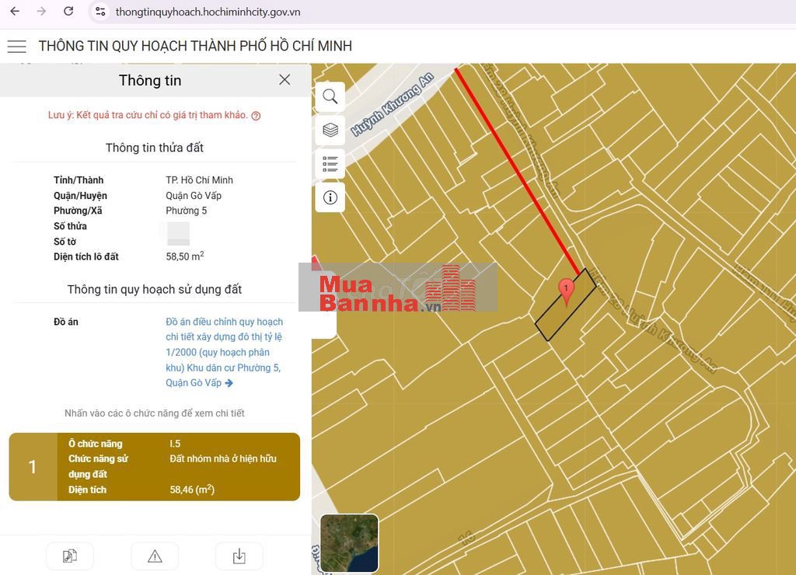Click the Phường 5 value
This screenshot has width=796, height=575.
(187, 211)
